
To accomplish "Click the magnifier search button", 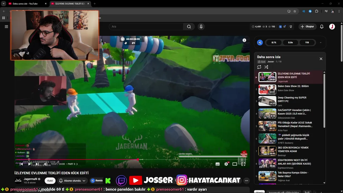I will pyautogui.click(x=189, y=27).
